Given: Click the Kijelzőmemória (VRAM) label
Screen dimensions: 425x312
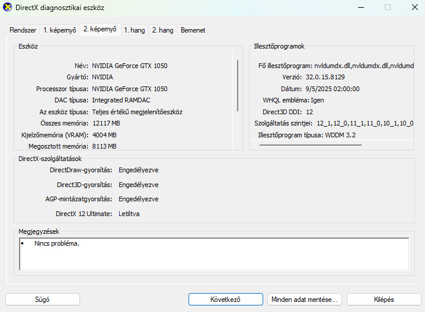Looking at the screenshot, I should click(55, 135).
